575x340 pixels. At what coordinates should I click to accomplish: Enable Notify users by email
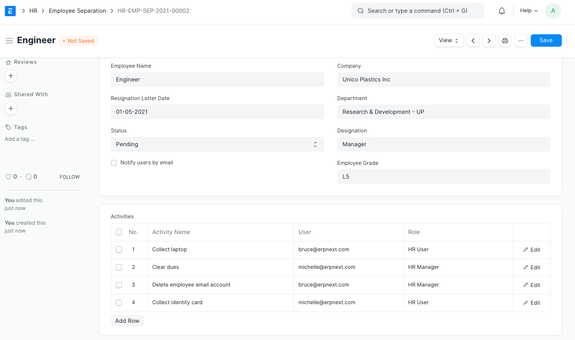pos(113,162)
